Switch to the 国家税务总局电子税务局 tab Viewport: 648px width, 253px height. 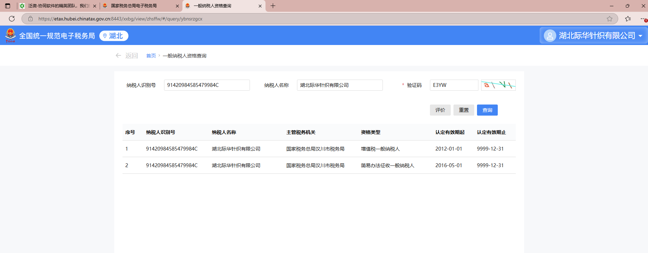coord(134,6)
